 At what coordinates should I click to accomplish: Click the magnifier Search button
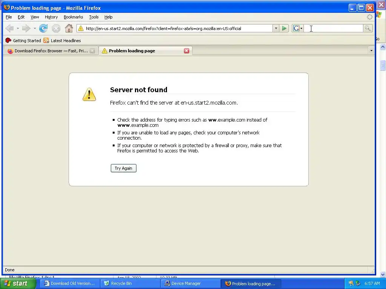coord(368,29)
